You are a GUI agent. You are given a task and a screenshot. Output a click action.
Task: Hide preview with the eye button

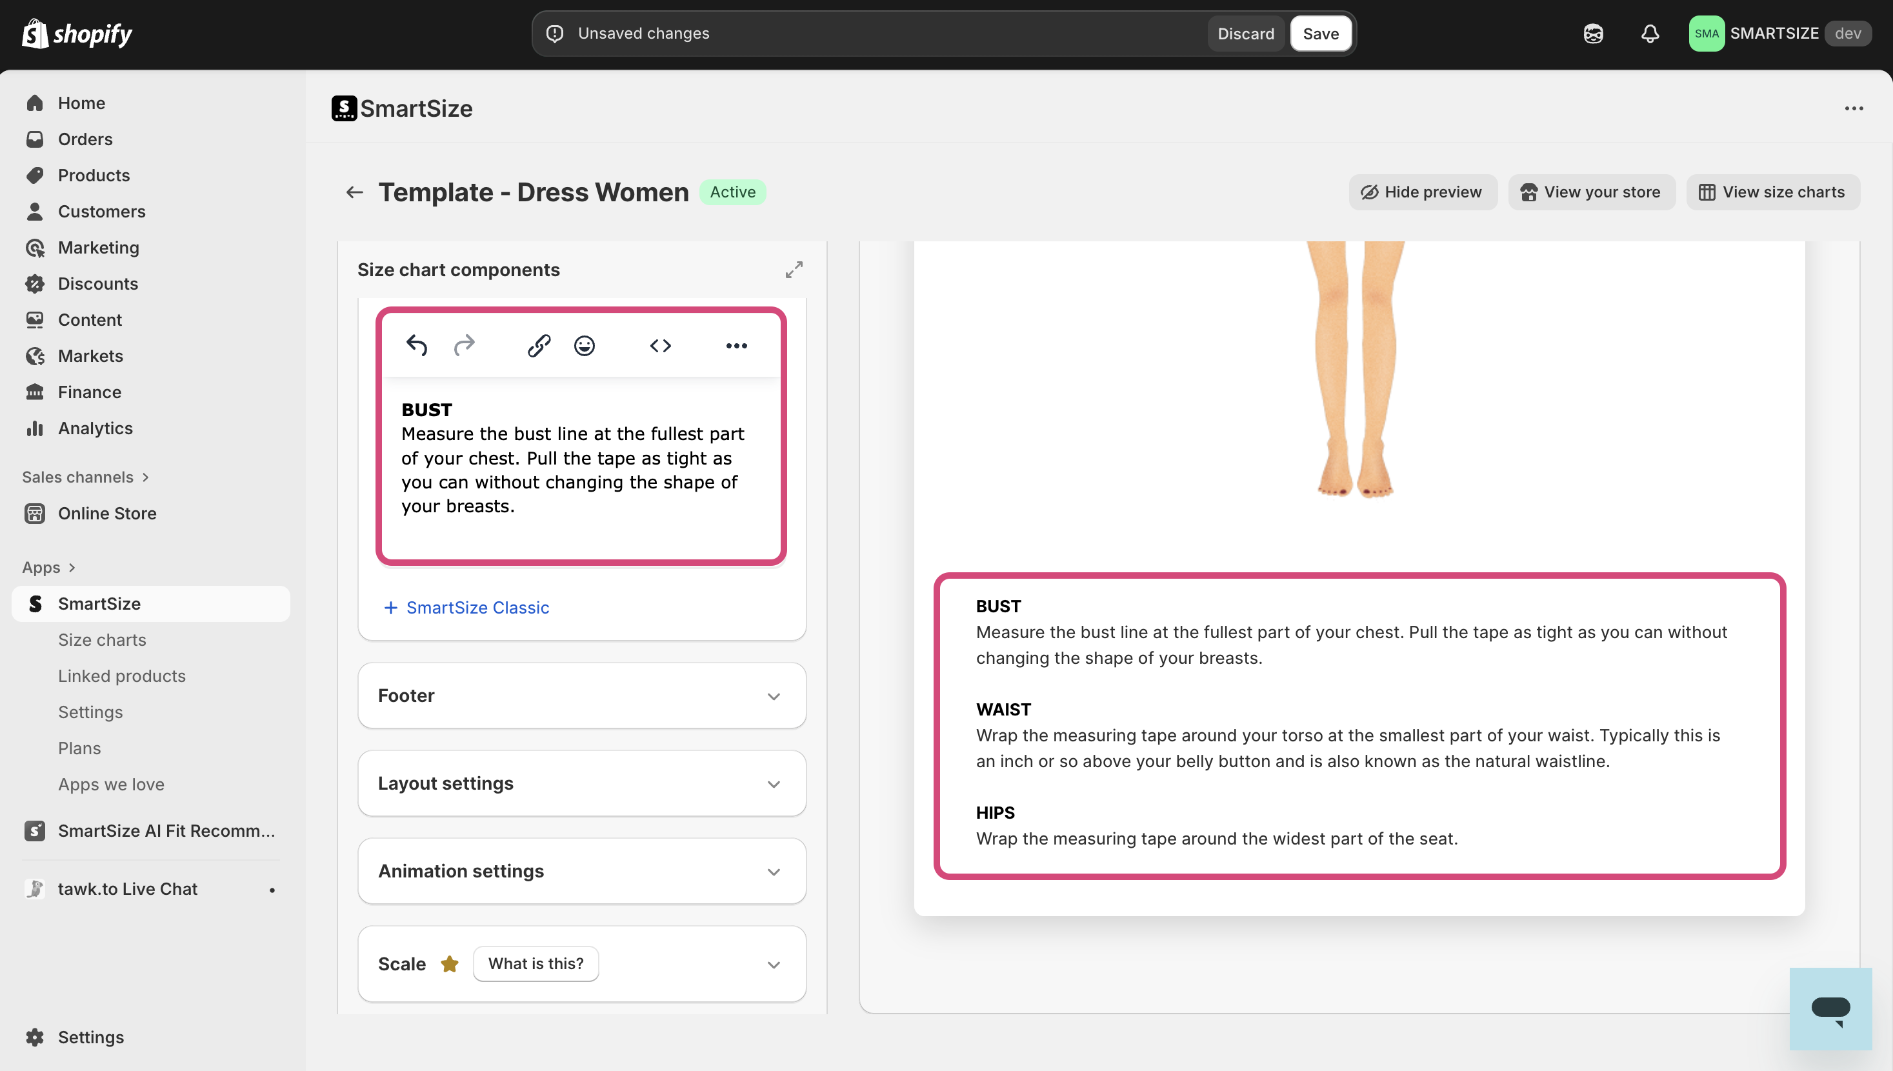point(1421,192)
